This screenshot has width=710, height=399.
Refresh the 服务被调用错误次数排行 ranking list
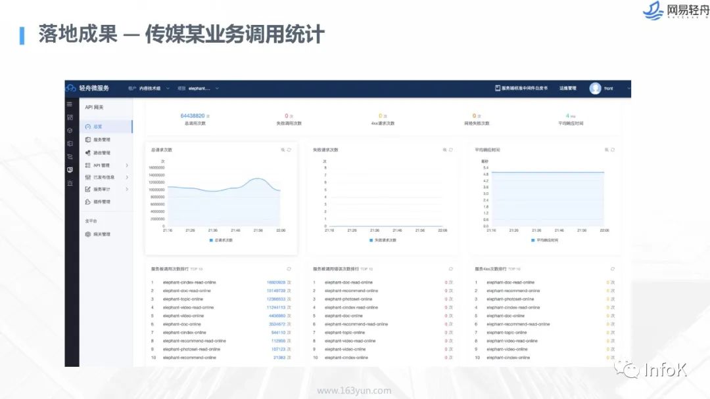(451, 269)
